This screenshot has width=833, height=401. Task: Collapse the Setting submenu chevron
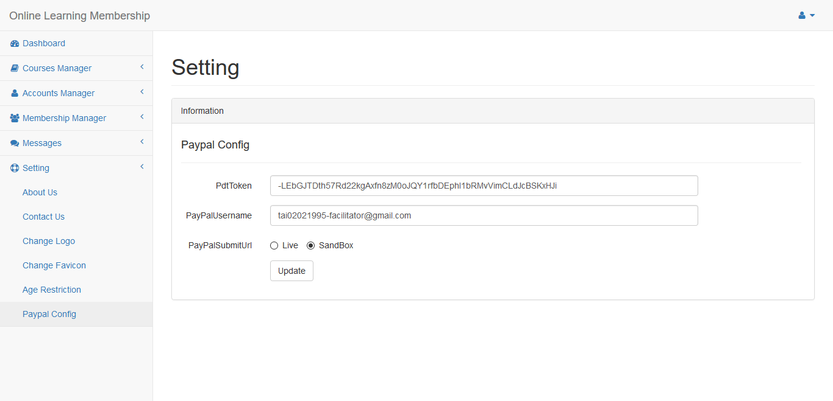click(142, 167)
